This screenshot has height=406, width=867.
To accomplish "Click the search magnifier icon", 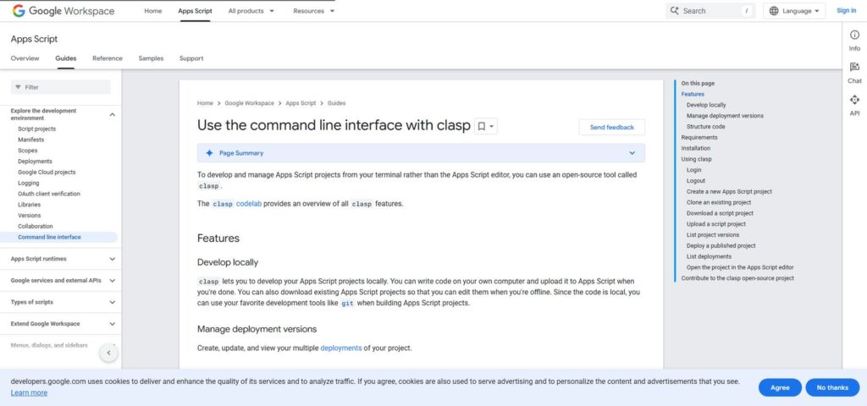I will pyautogui.click(x=674, y=11).
